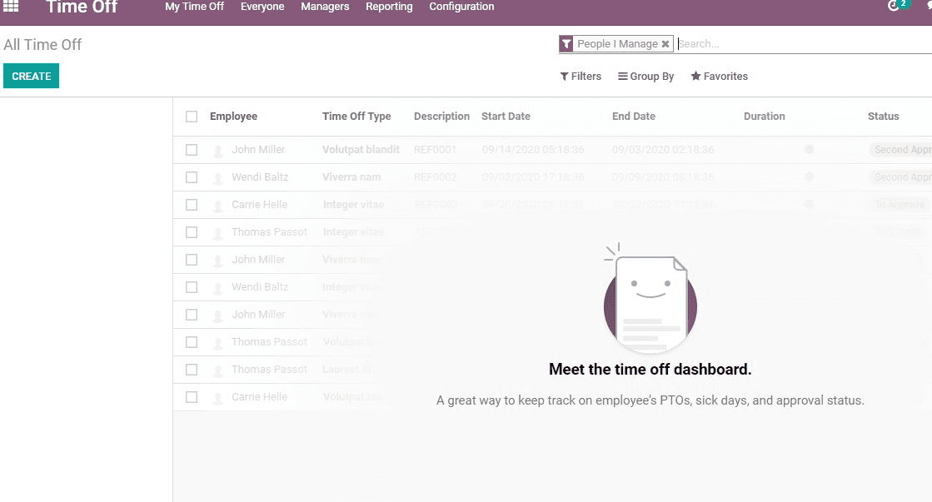The image size is (932, 502).
Task: Sort by Start Date column
Action: click(x=506, y=117)
